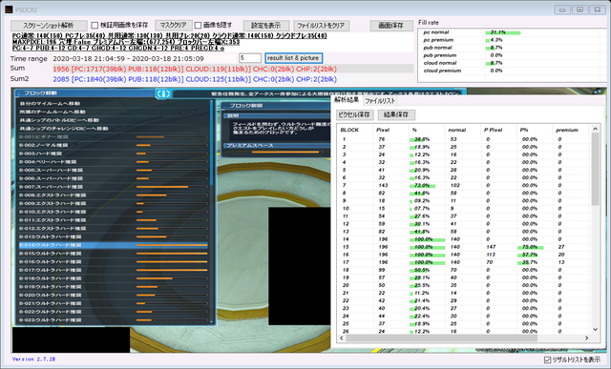
Task: Select results row for block 14
Action: coord(463,239)
